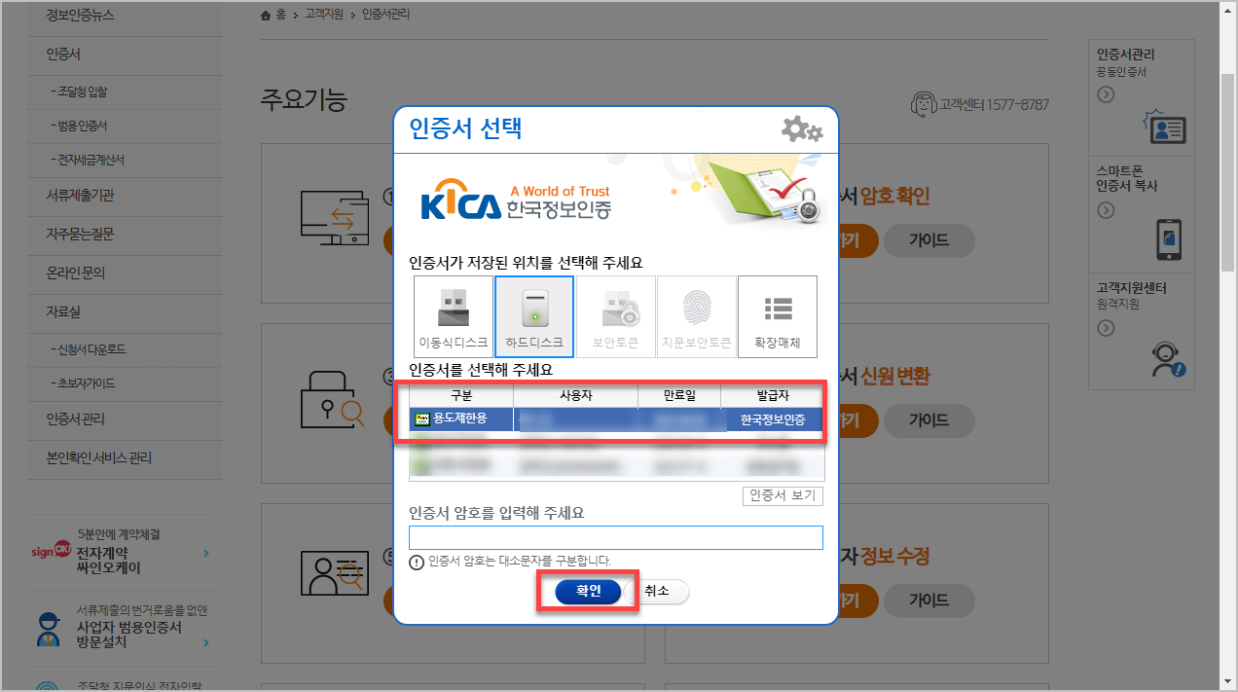Click 가이드 button beside 신원 변환

tap(928, 419)
